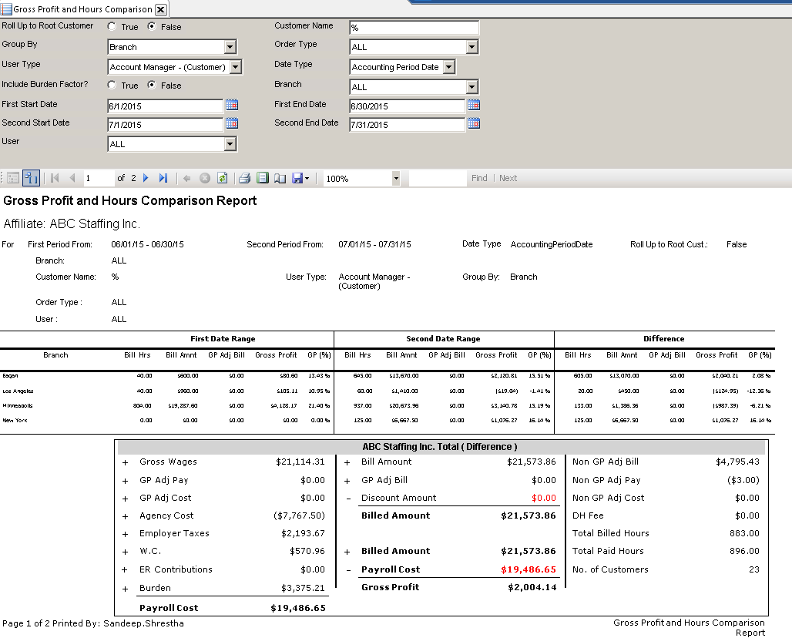
Task: Click the Difference column group header
Action: [x=663, y=339]
